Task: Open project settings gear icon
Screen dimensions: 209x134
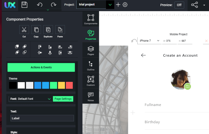Action: pyautogui.click(x=125, y=5)
